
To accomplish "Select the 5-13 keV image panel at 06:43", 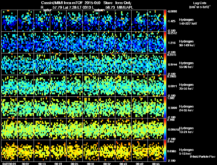I will 123,151.
